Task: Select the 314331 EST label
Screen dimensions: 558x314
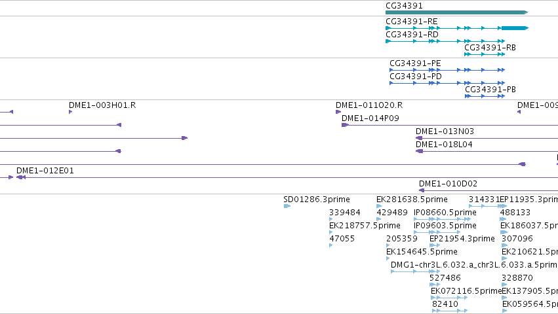Action: 484,200
